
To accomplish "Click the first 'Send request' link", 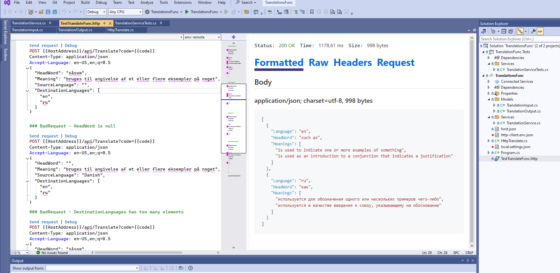I will [44, 46].
